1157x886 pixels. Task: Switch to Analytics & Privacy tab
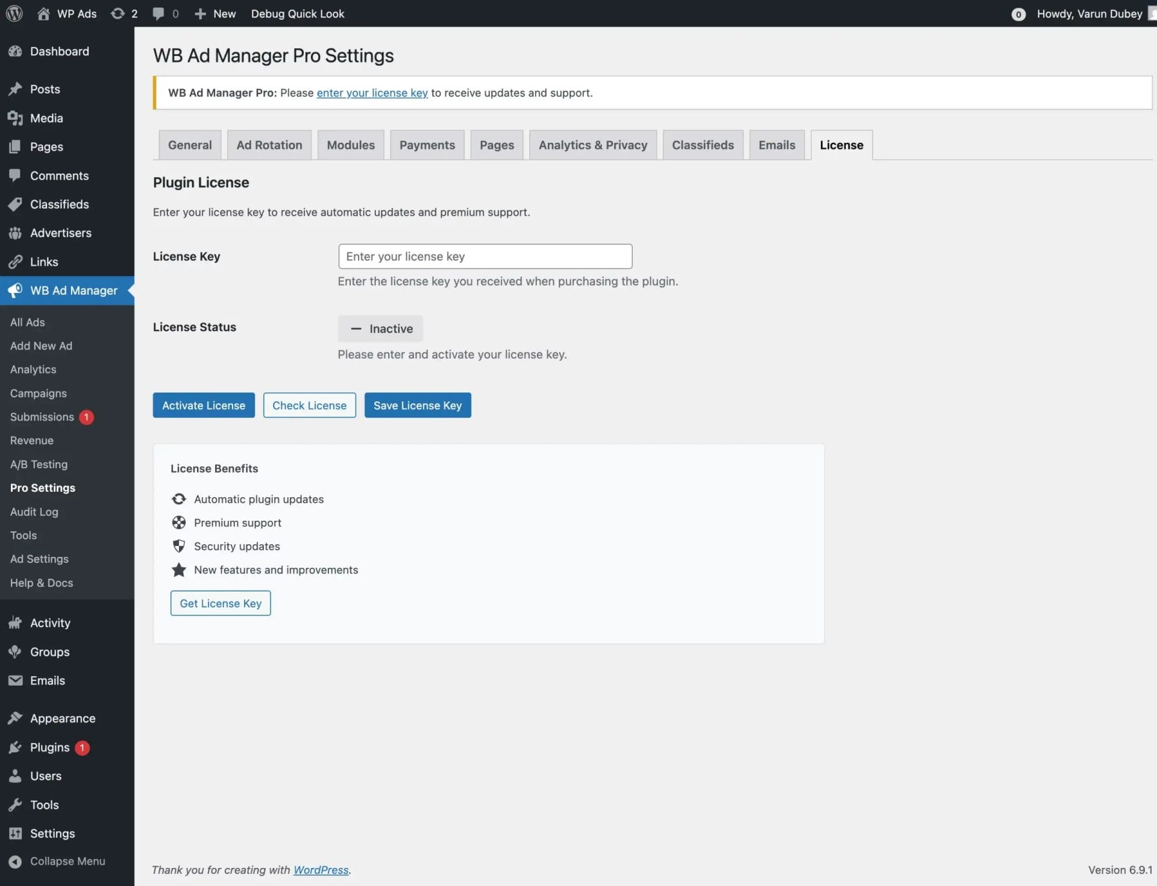point(593,145)
